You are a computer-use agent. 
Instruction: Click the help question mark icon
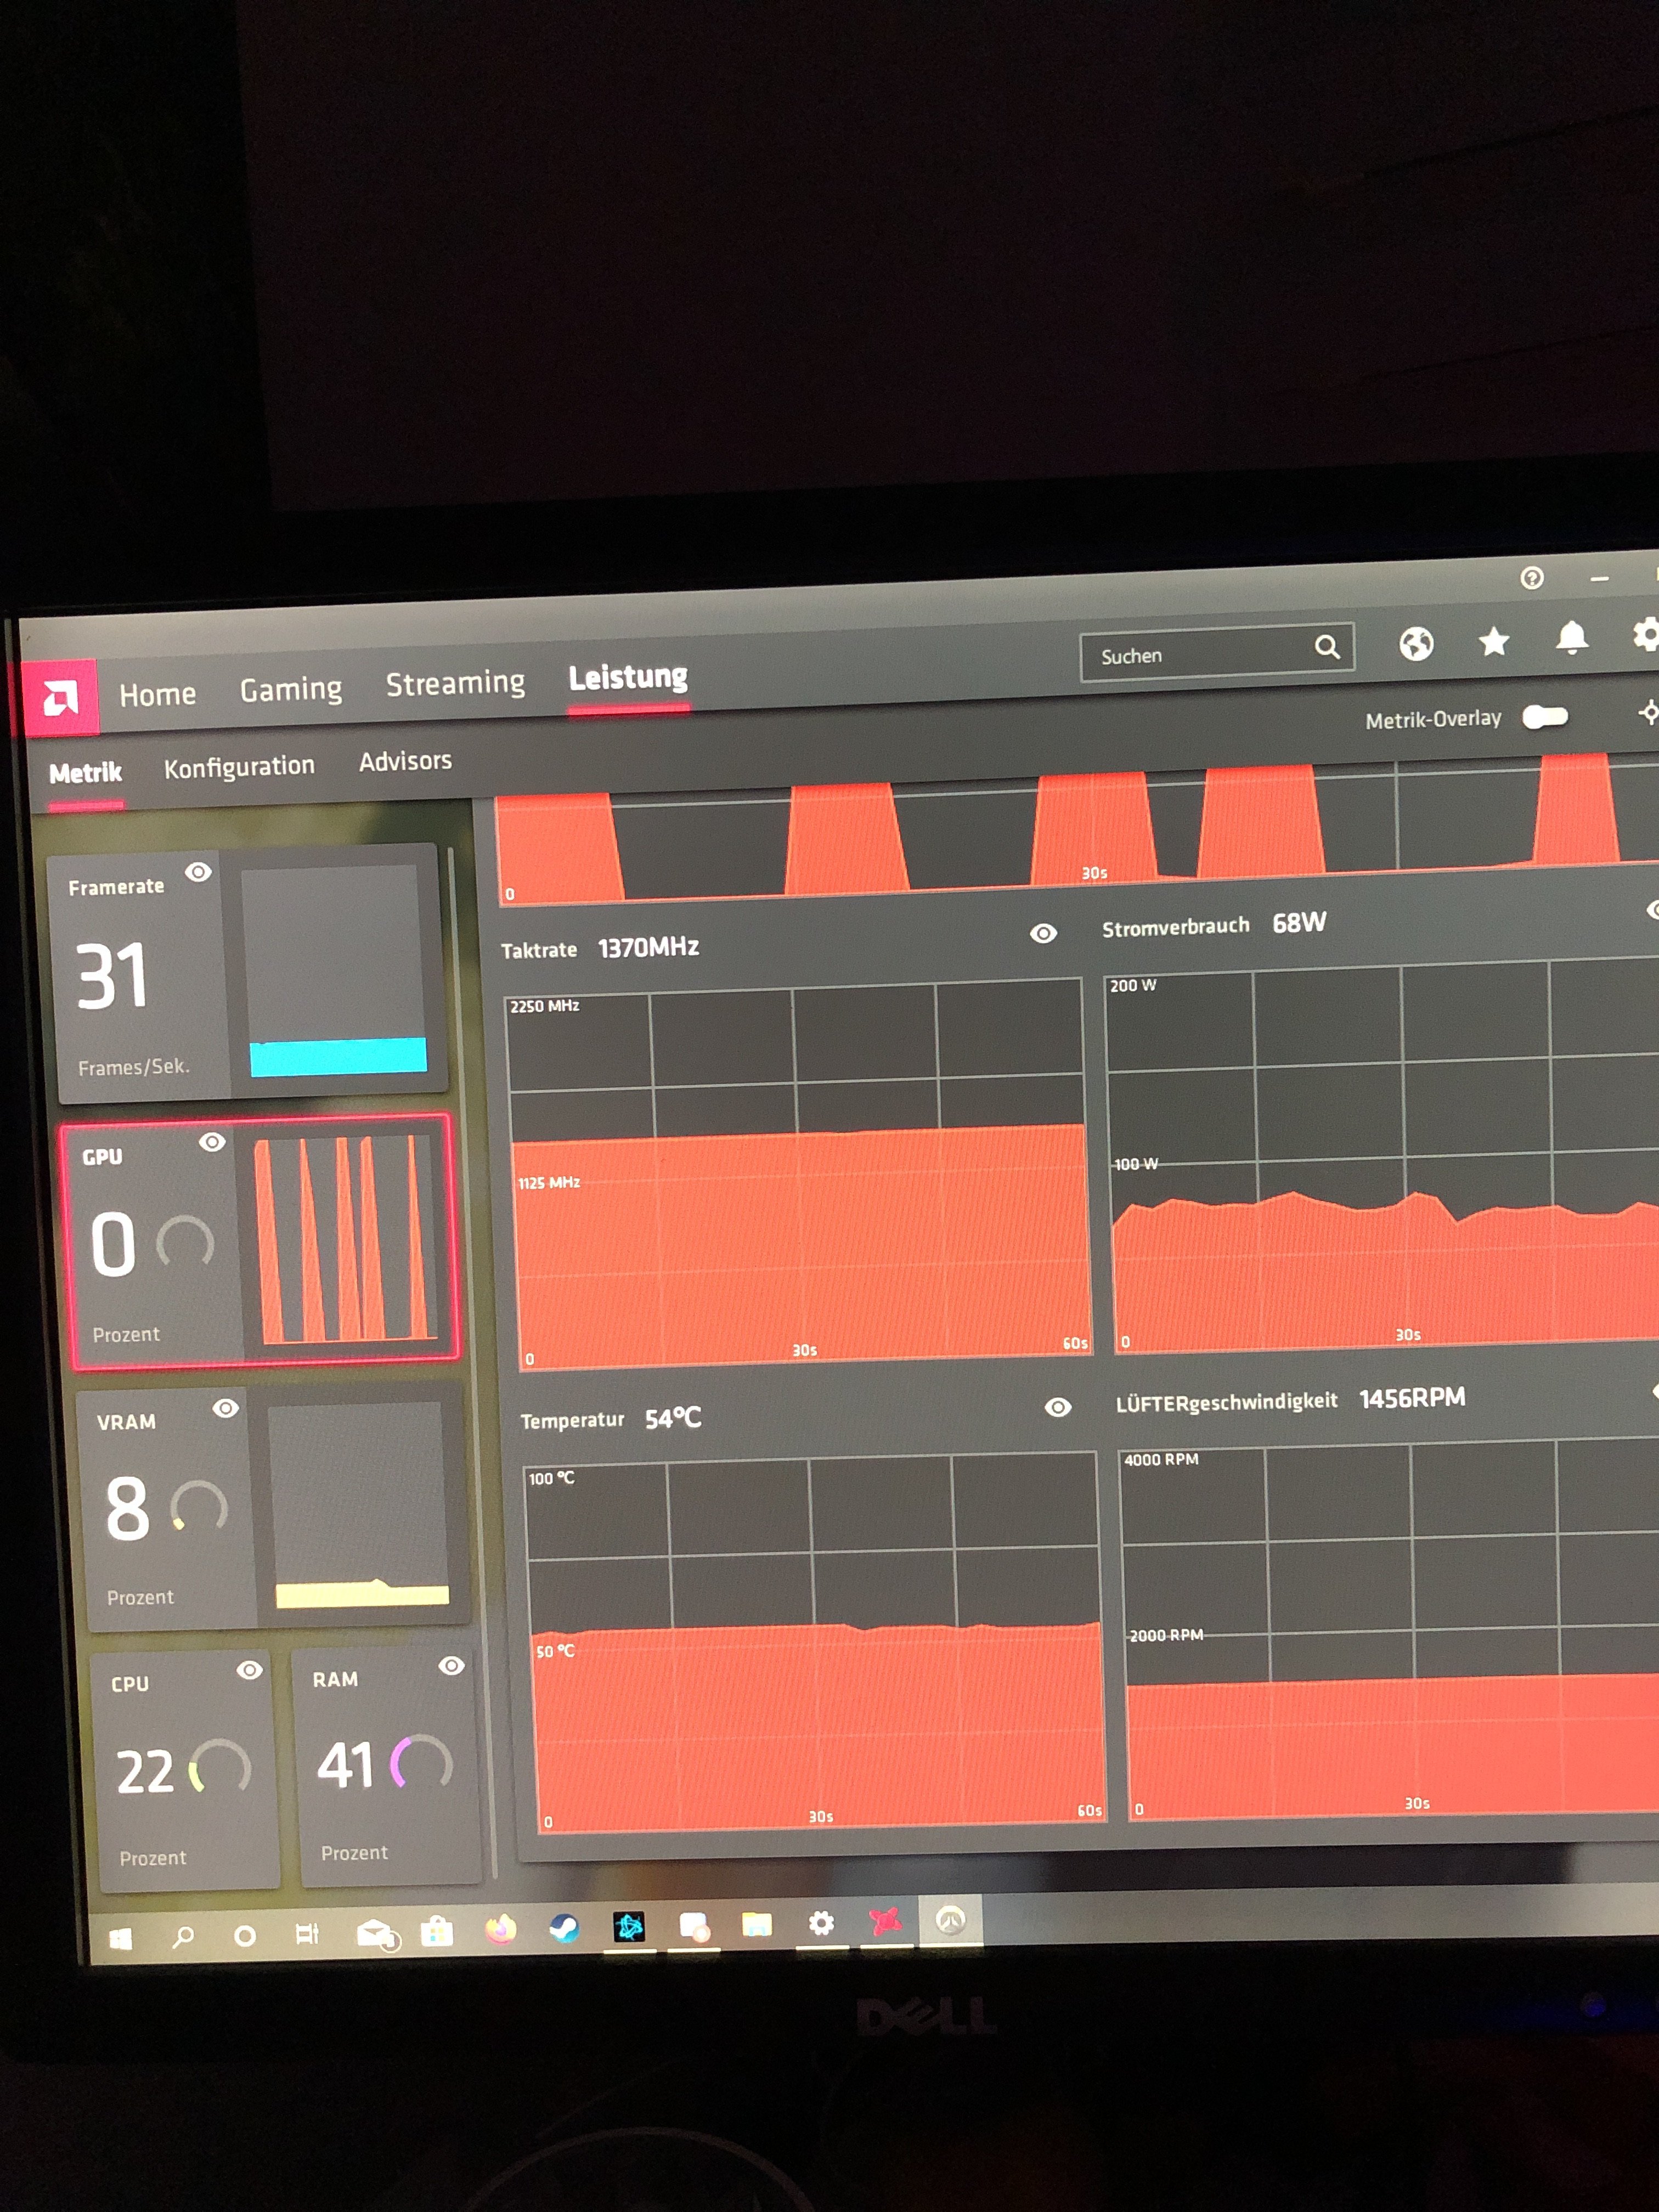point(1531,578)
